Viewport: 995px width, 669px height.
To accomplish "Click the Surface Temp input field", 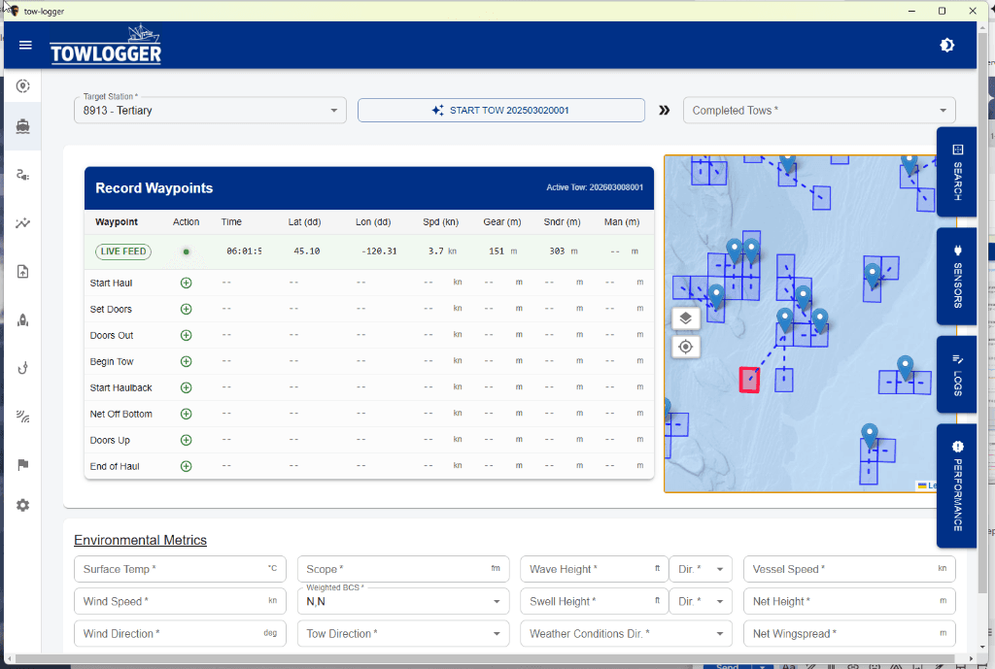I will pyautogui.click(x=180, y=569).
